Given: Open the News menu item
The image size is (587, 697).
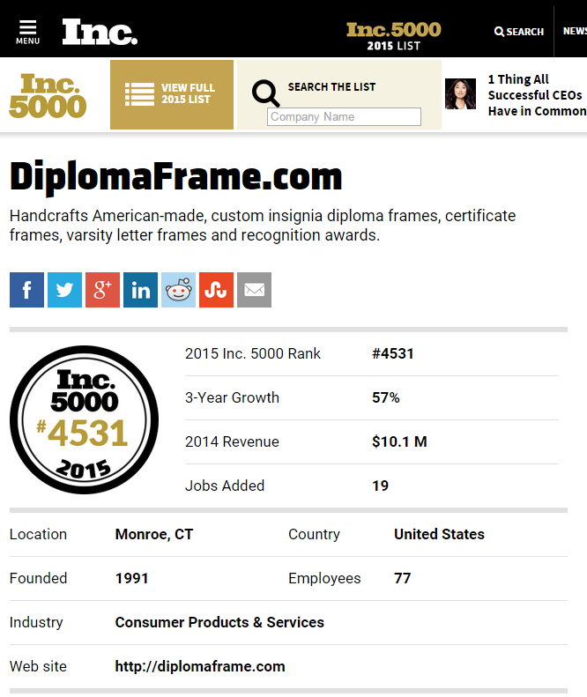Looking at the screenshot, I should point(575,32).
